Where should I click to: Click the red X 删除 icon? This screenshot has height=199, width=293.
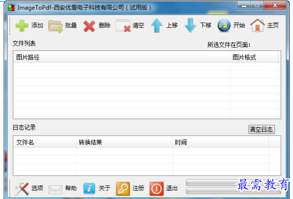click(89, 26)
